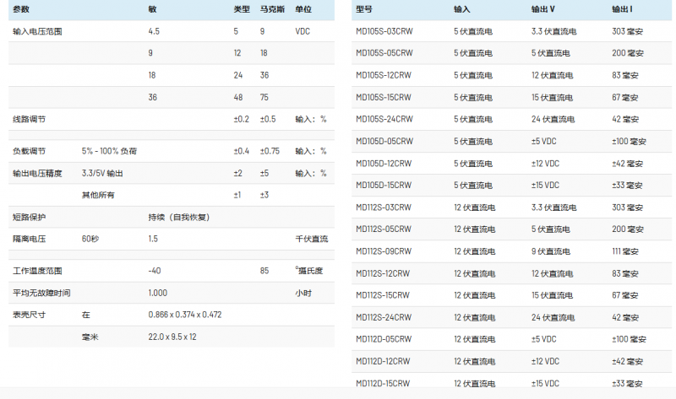The height and width of the screenshot is (399, 676).
Task: Select the 60秒 condition text
Action: [x=90, y=239]
